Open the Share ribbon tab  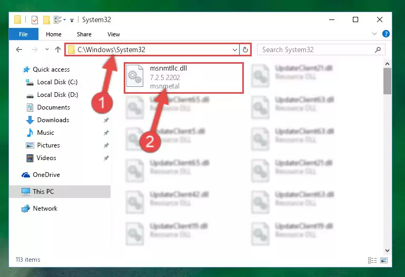click(x=84, y=34)
